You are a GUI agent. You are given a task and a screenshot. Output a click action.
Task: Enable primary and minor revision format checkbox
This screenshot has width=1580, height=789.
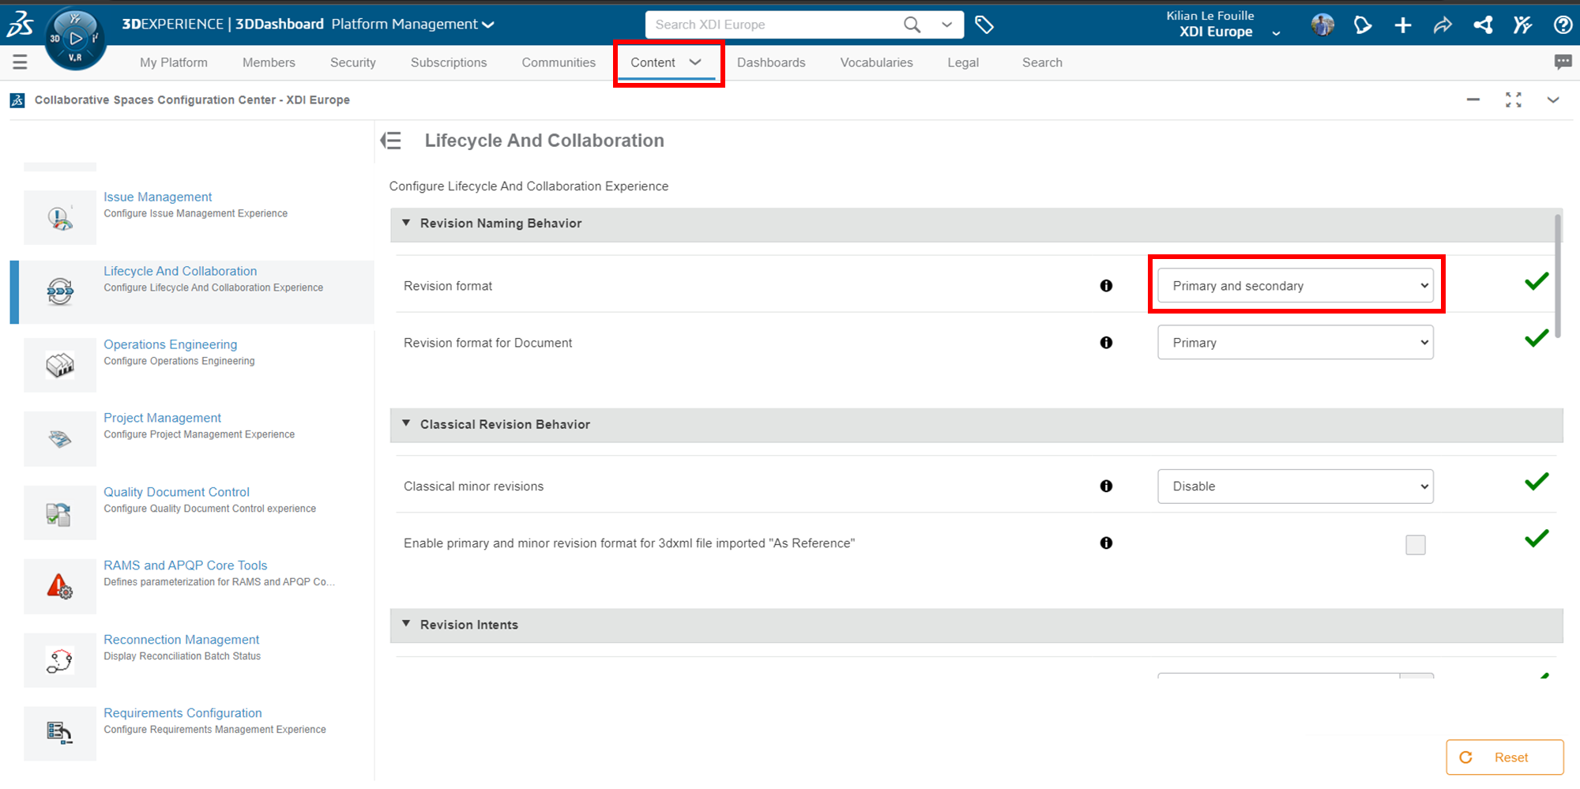click(1415, 545)
